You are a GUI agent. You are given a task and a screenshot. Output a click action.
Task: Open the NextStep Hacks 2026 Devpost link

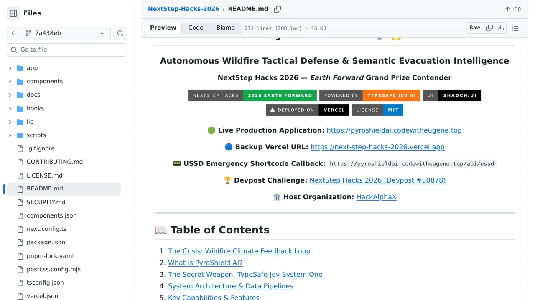(377, 180)
